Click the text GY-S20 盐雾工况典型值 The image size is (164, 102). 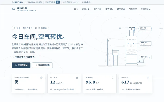pyautogui.click(x=94, y=90)
